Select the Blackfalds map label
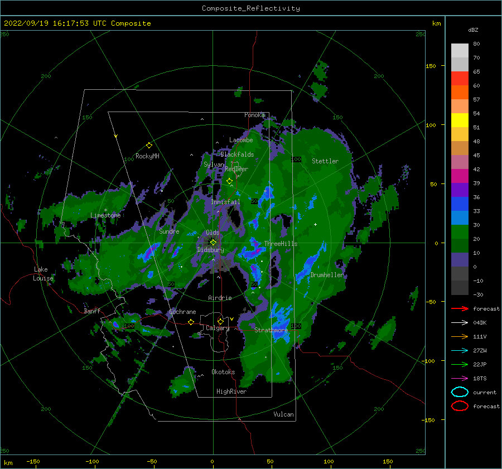This screenshot has width=502, height=469. (237, 154)
